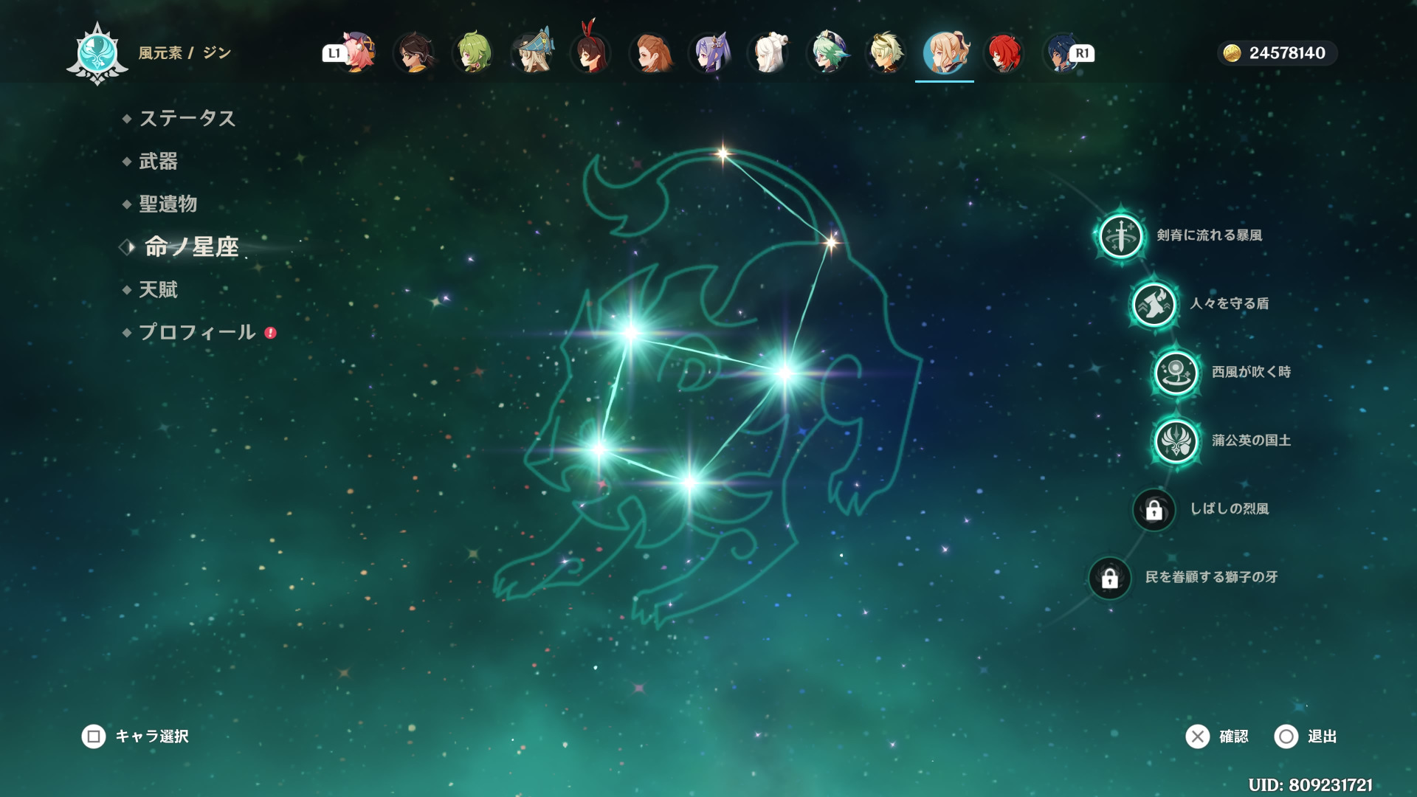Click the 西風が吹く時 constellation icon

point(1176,373)
